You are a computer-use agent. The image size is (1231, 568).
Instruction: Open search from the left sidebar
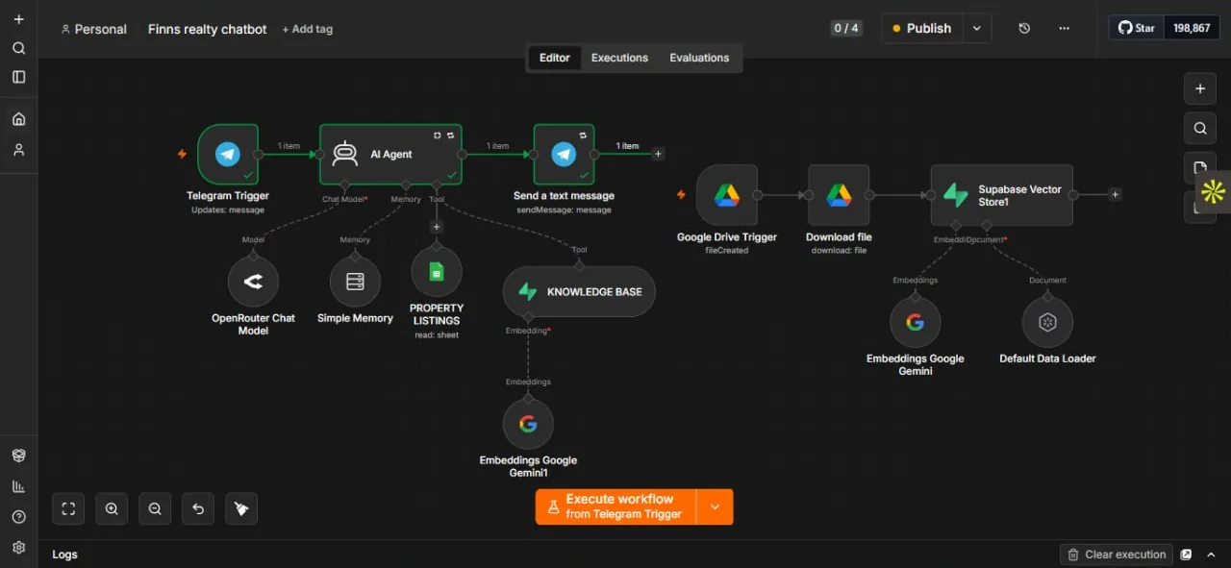18,48
